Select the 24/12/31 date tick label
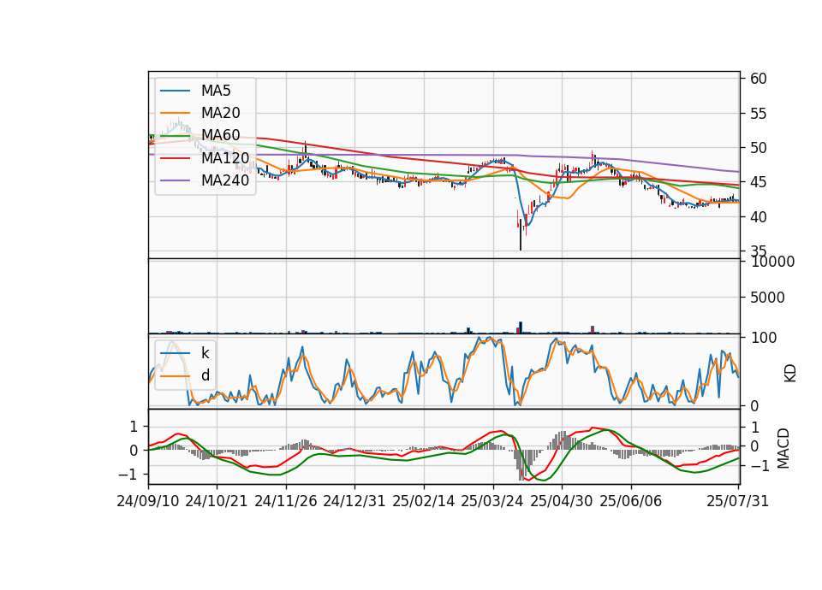The width and height of the screenshot is (822, 590). tap(354, 501)
